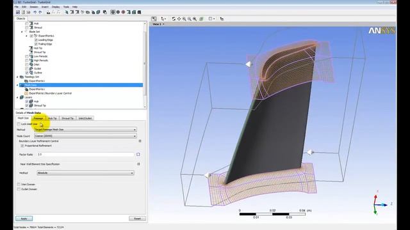Check the Lock mesh size checkbox
Viewport: 410px width, 230px height.
pos(19,124)
